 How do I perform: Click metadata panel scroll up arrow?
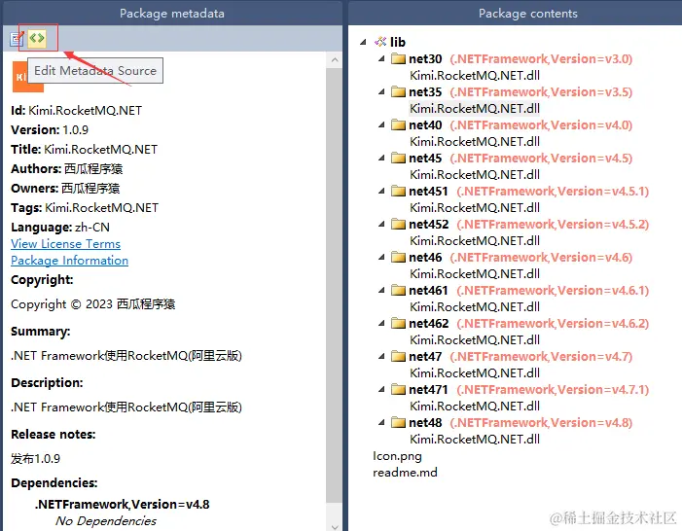(x=335, y=59)
